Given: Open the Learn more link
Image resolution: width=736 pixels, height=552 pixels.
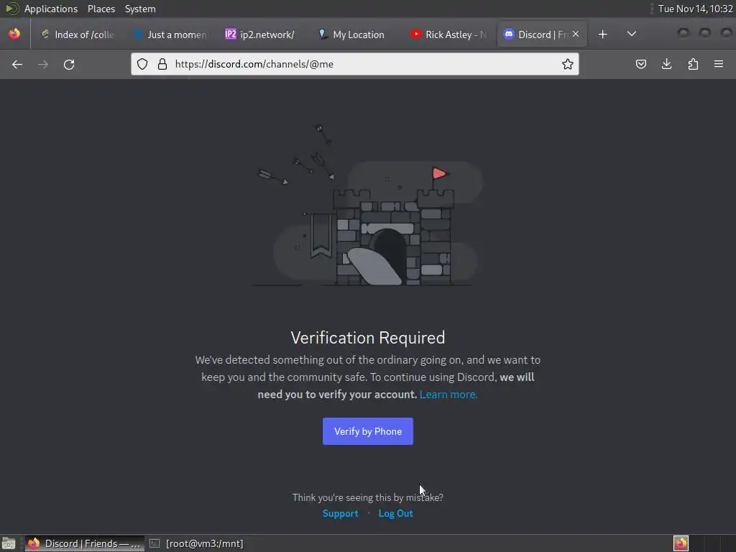Looking at the screenshot, I should point(448,395).
